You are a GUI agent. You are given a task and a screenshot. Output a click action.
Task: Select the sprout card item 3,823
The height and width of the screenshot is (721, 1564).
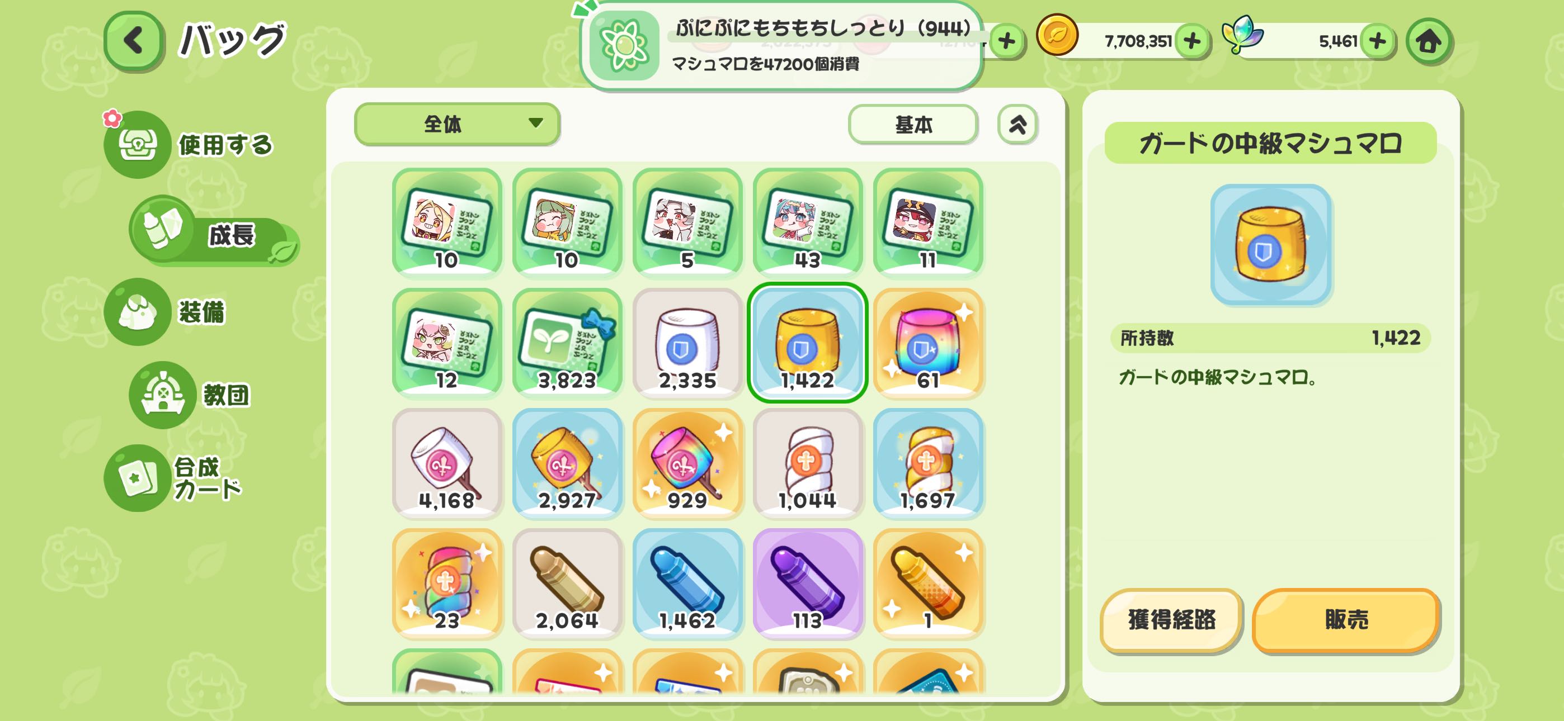(567, 344)
